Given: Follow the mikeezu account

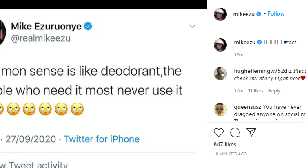Looking at the screenshot, I should point(276,13).
